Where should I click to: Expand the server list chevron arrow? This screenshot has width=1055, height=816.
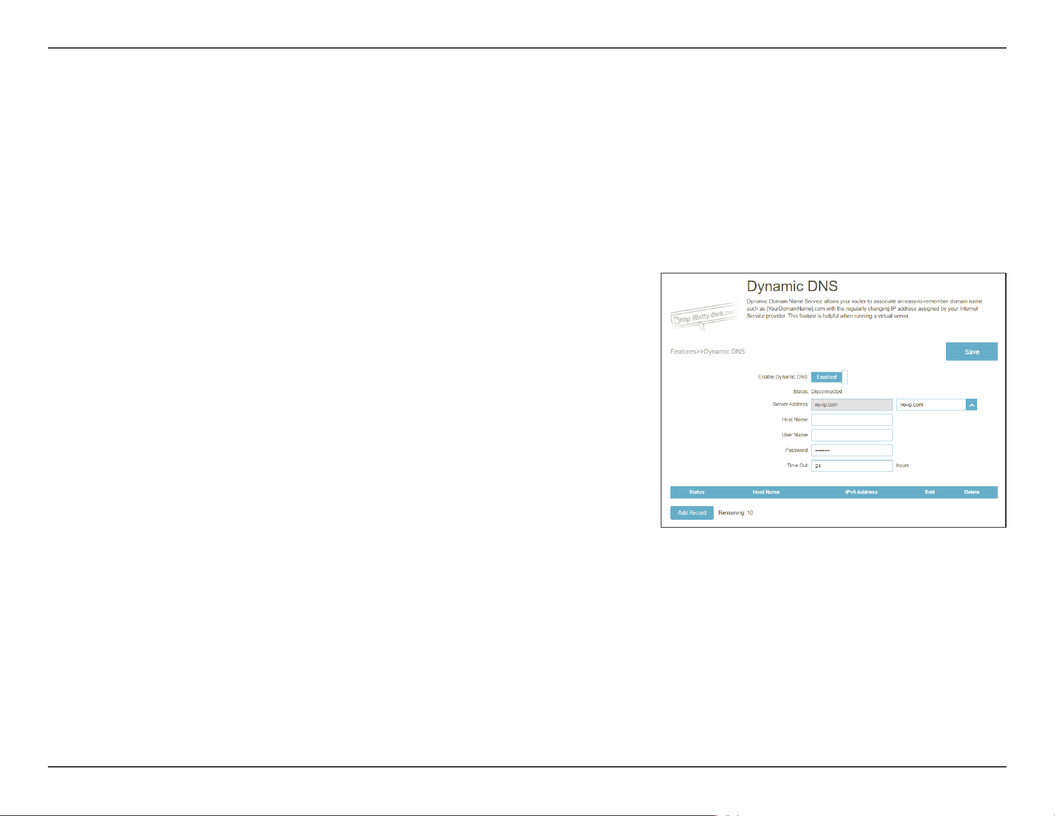pos(971,405)
